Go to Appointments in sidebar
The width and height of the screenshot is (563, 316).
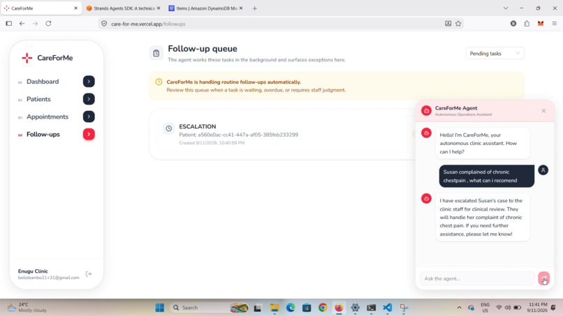(47, 116)
